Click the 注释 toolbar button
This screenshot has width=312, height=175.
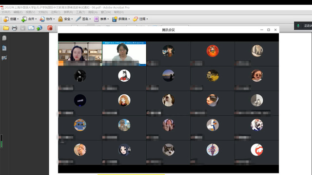click(140, 19)
